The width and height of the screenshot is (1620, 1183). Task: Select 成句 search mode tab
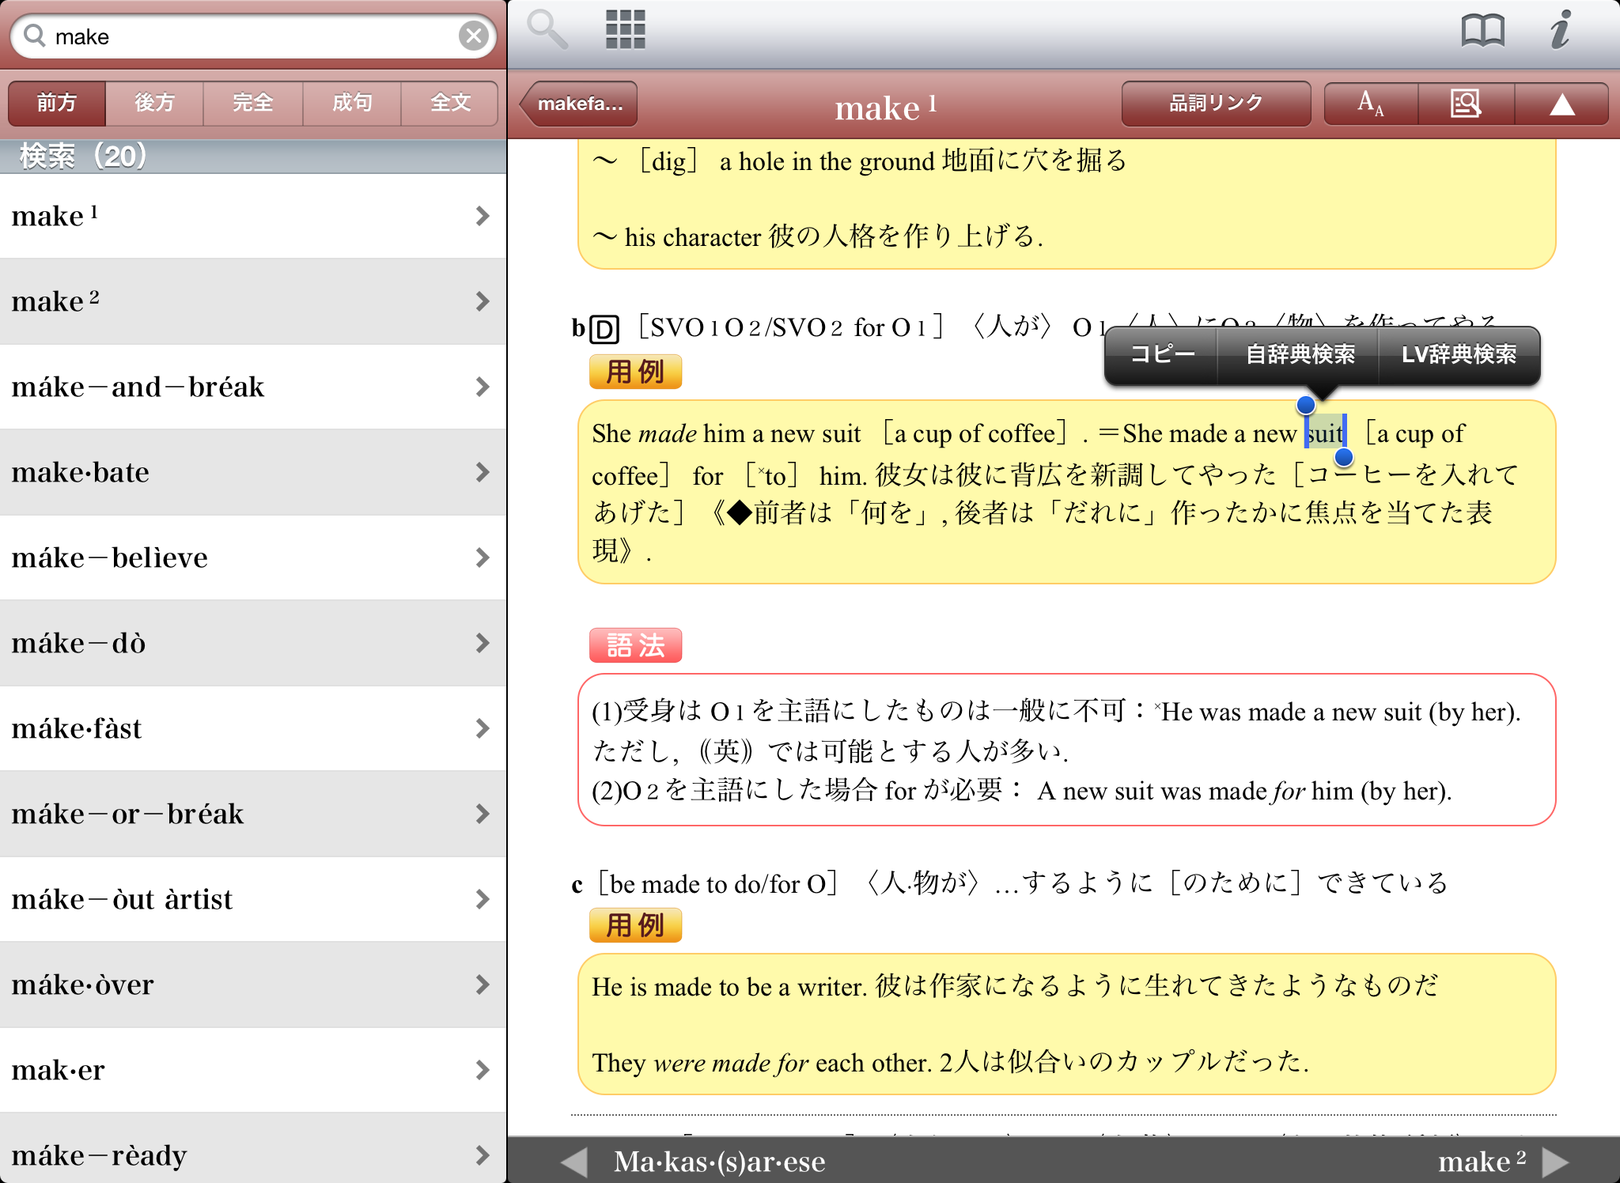click(352, 103)
